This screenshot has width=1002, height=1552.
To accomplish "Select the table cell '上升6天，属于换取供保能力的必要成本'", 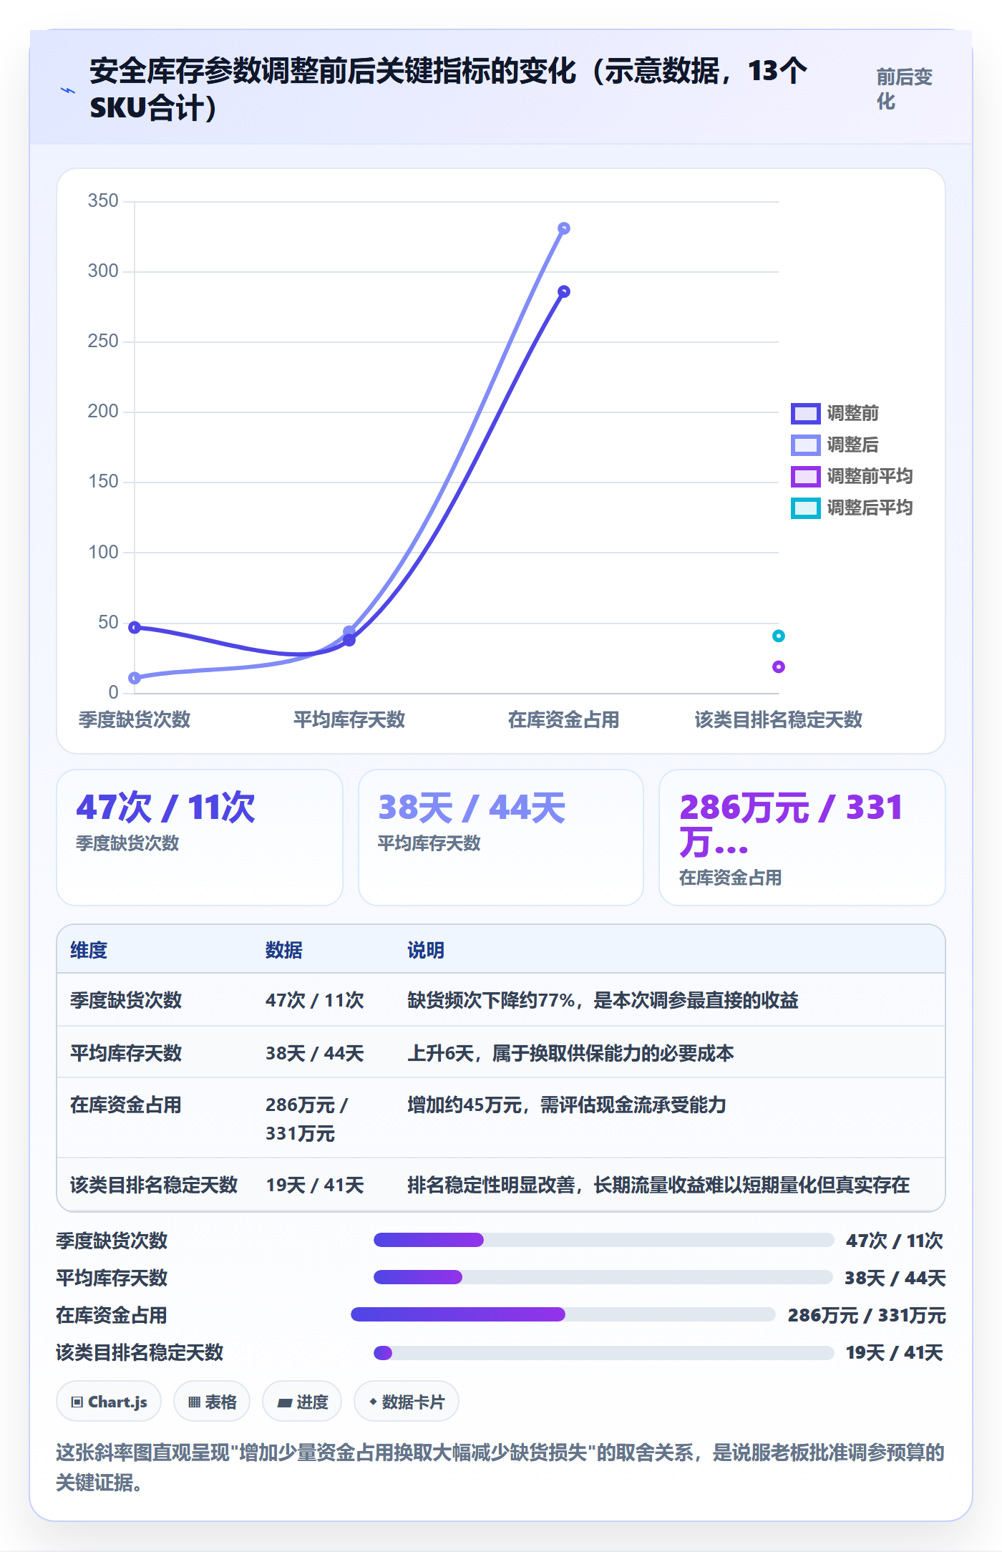I will (x=570, y=1053).
